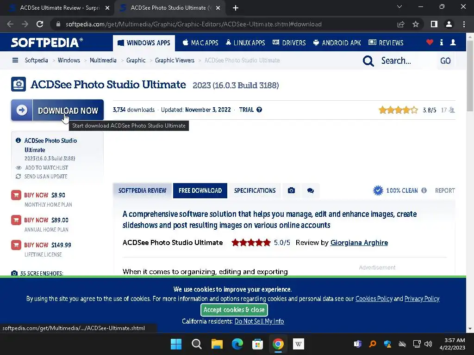Switch to the Specifications tab
Image resolution: width=474 pixels, height=355 pixels.
(255, 190)
